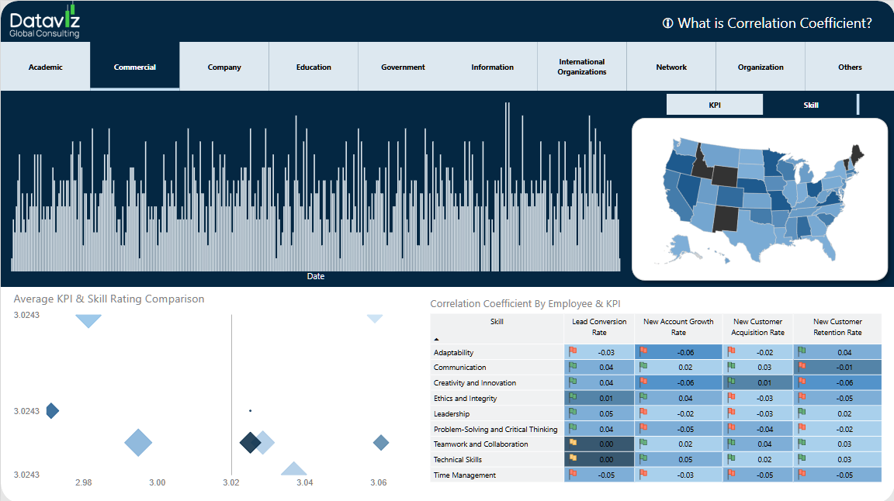This screenshot has width=894, height=501.
Task: Switch to the International Organizations tab
Action: (581, 67)
